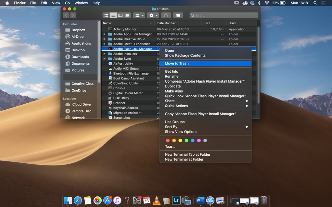Image resolution: width=332 pixels, height=207 pixels.
Task: Switch Finder to list view
Action: click(113, 15)
